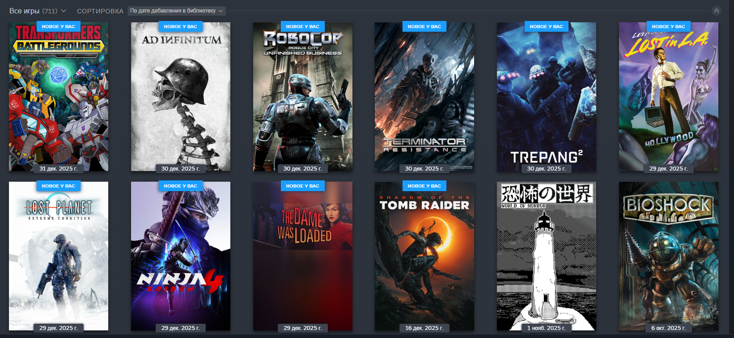734x338 pixels.
Task: Click 'НОВОЕ У ВАС' badge on Lost Planet
Action: 59,186
